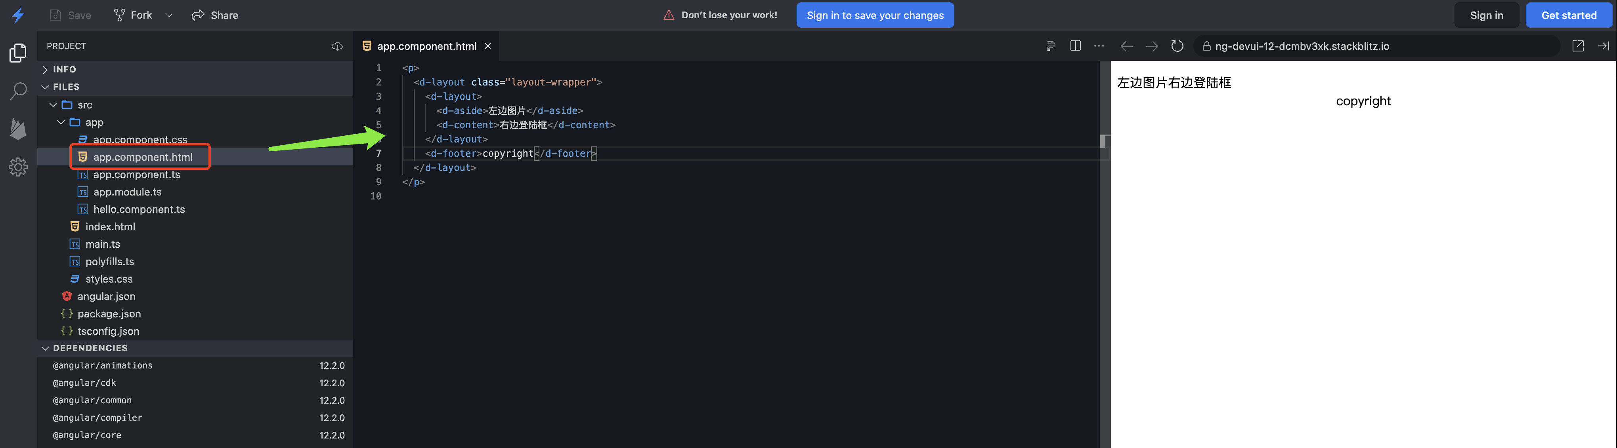Viewport: 1617px width, 448px height.
Task: Open index.html file
Action: [195, 227]
